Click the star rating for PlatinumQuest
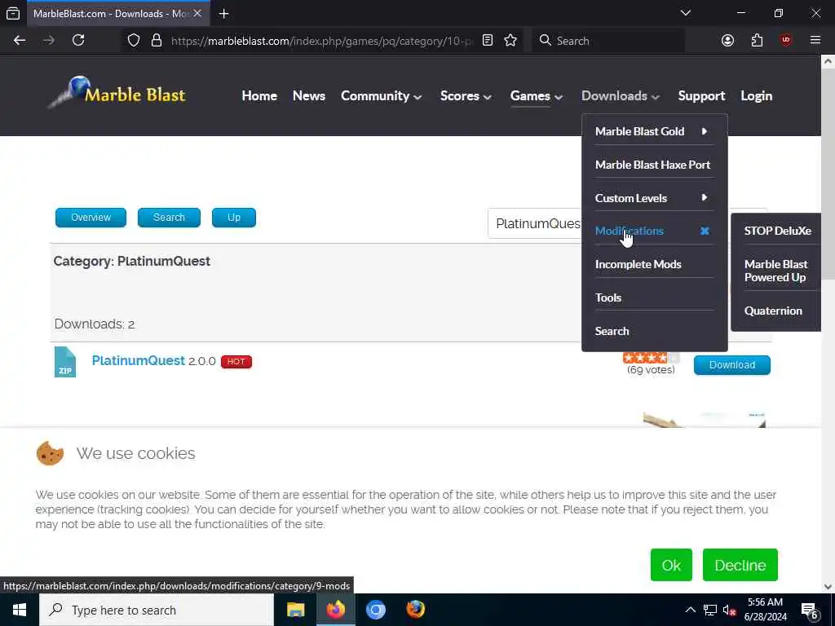The height and width of the screenshot is (626, 835). coord(650,358)
